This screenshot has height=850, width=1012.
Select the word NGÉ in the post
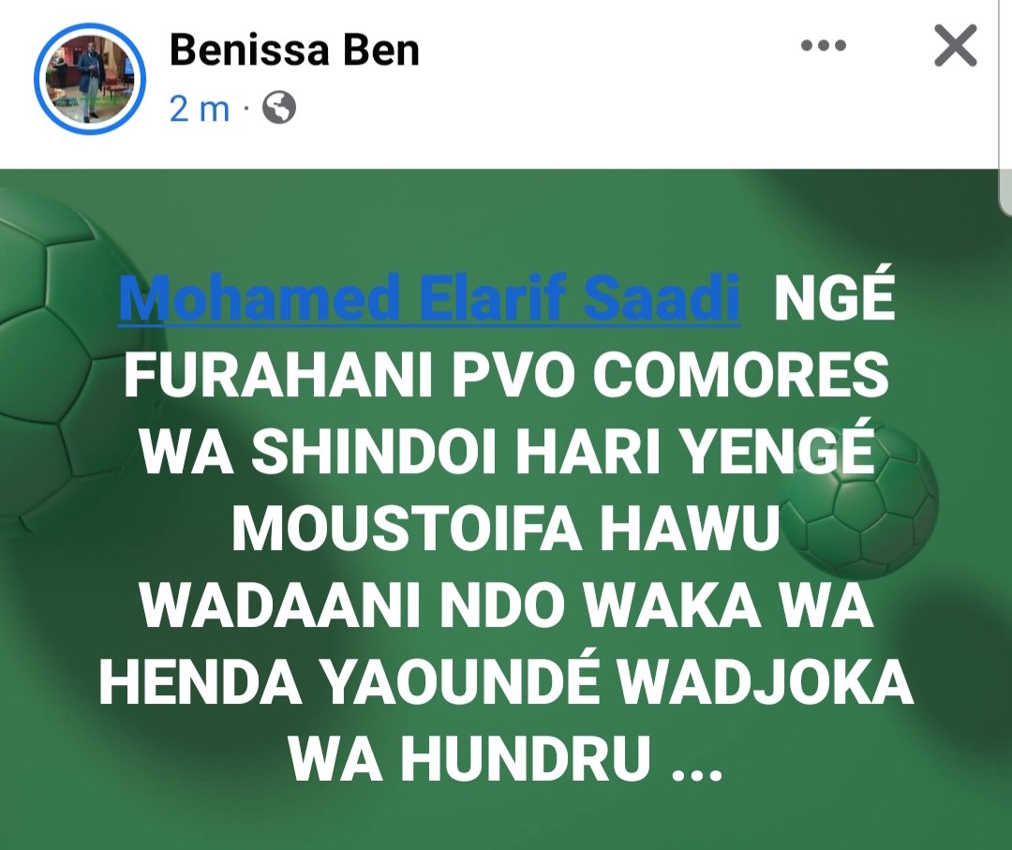pos(835,297)
